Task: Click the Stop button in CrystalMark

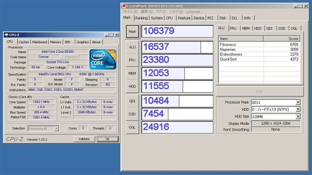Action: 260,92
